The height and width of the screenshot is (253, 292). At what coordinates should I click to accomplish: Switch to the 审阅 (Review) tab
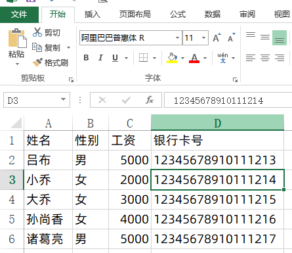click(247, 14)
